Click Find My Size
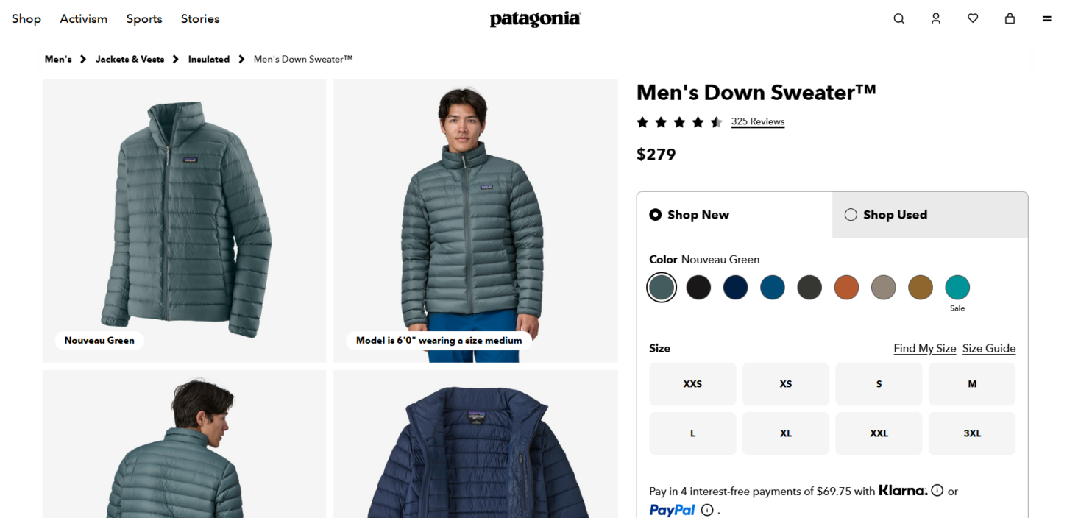Screen dimensions: 1092x518 924,348
